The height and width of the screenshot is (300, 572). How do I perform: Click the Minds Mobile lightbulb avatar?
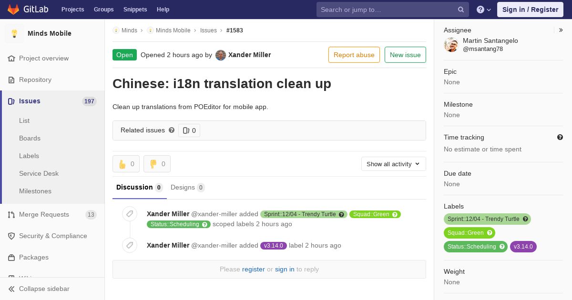point(14,33)
